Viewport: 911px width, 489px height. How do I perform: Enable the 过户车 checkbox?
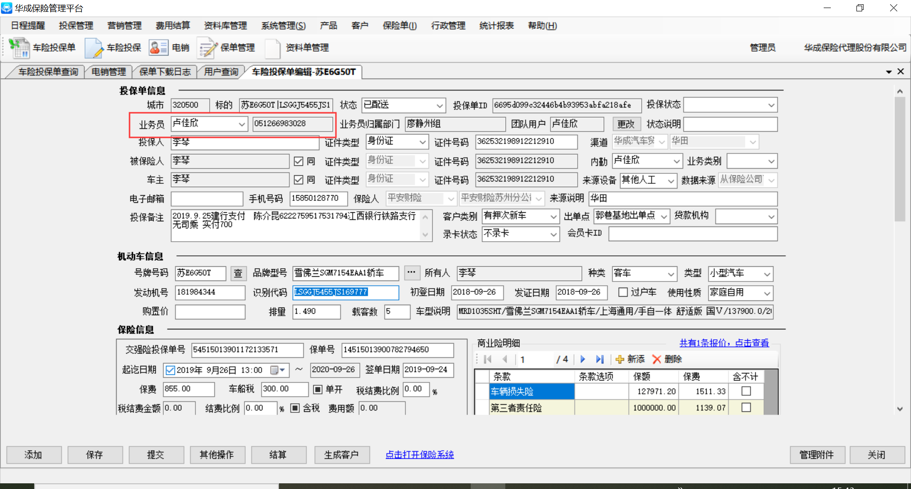point(623,292)
